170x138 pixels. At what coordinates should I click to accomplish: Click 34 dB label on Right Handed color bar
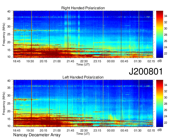click(x=165, y=16)
